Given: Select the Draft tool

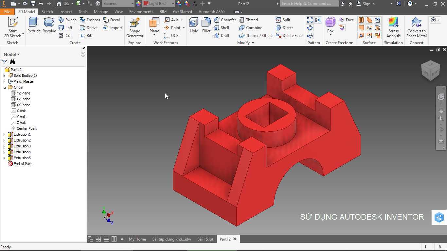Looking at the screenshot, I should pos(222,36).
